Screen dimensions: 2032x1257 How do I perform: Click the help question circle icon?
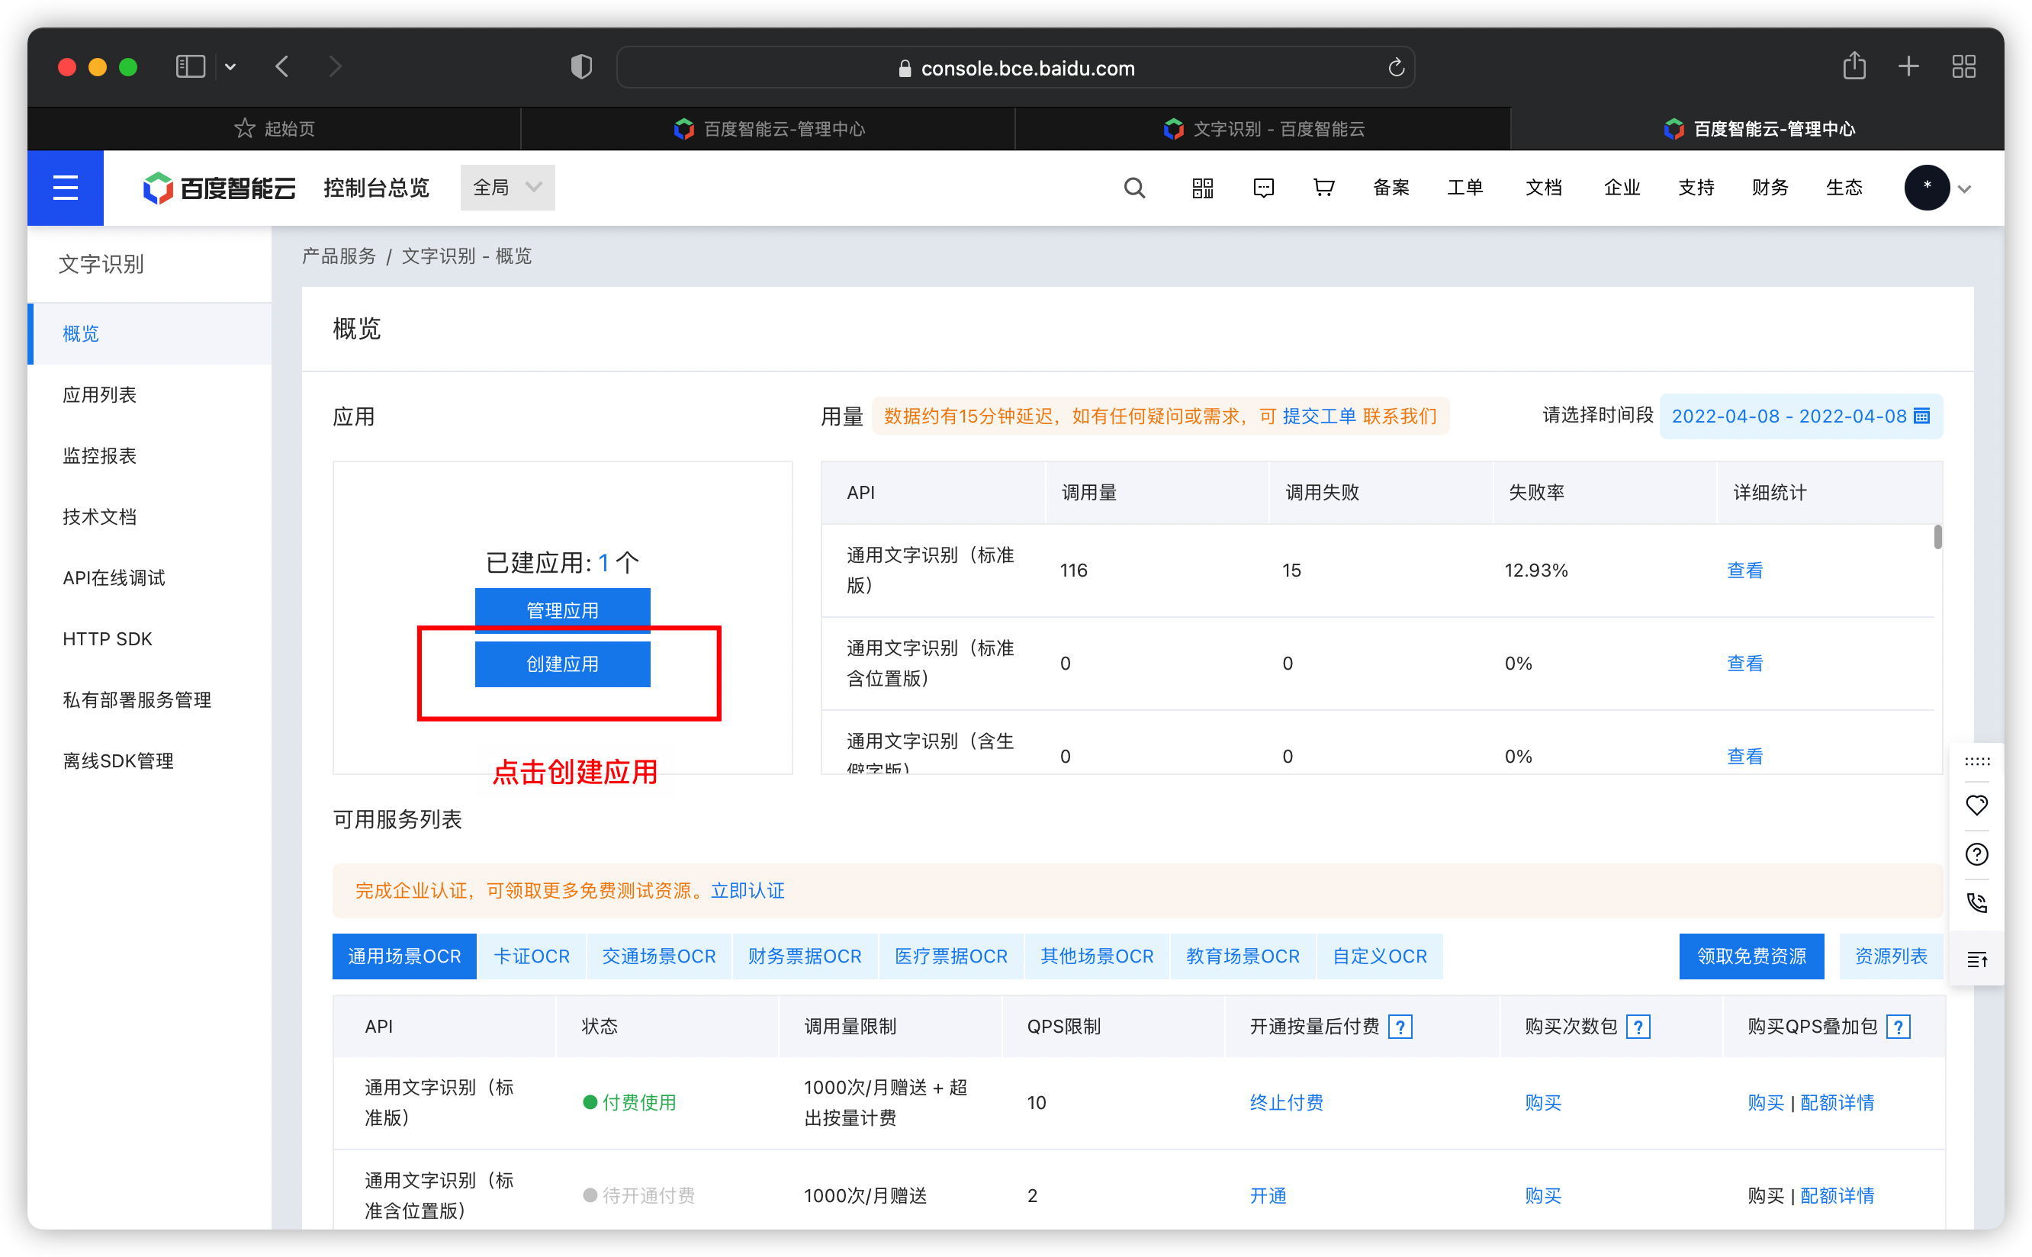coord(1976,854)
